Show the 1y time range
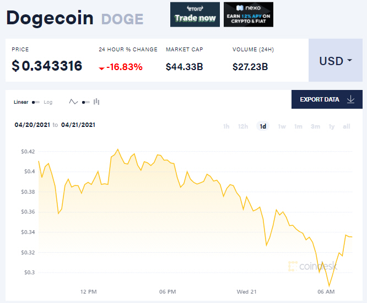Image resolution: width=367 pixels, height=303 pixels. coord(331,126)
